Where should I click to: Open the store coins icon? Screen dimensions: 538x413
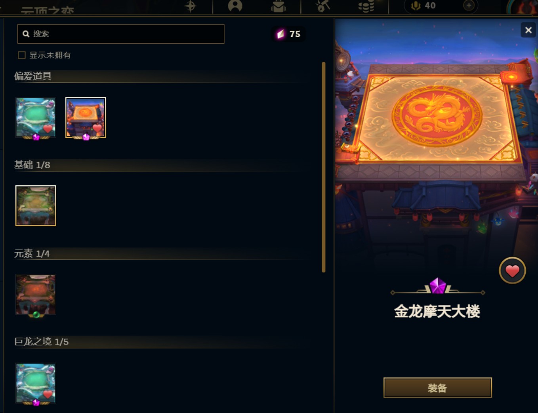point(366,6)
